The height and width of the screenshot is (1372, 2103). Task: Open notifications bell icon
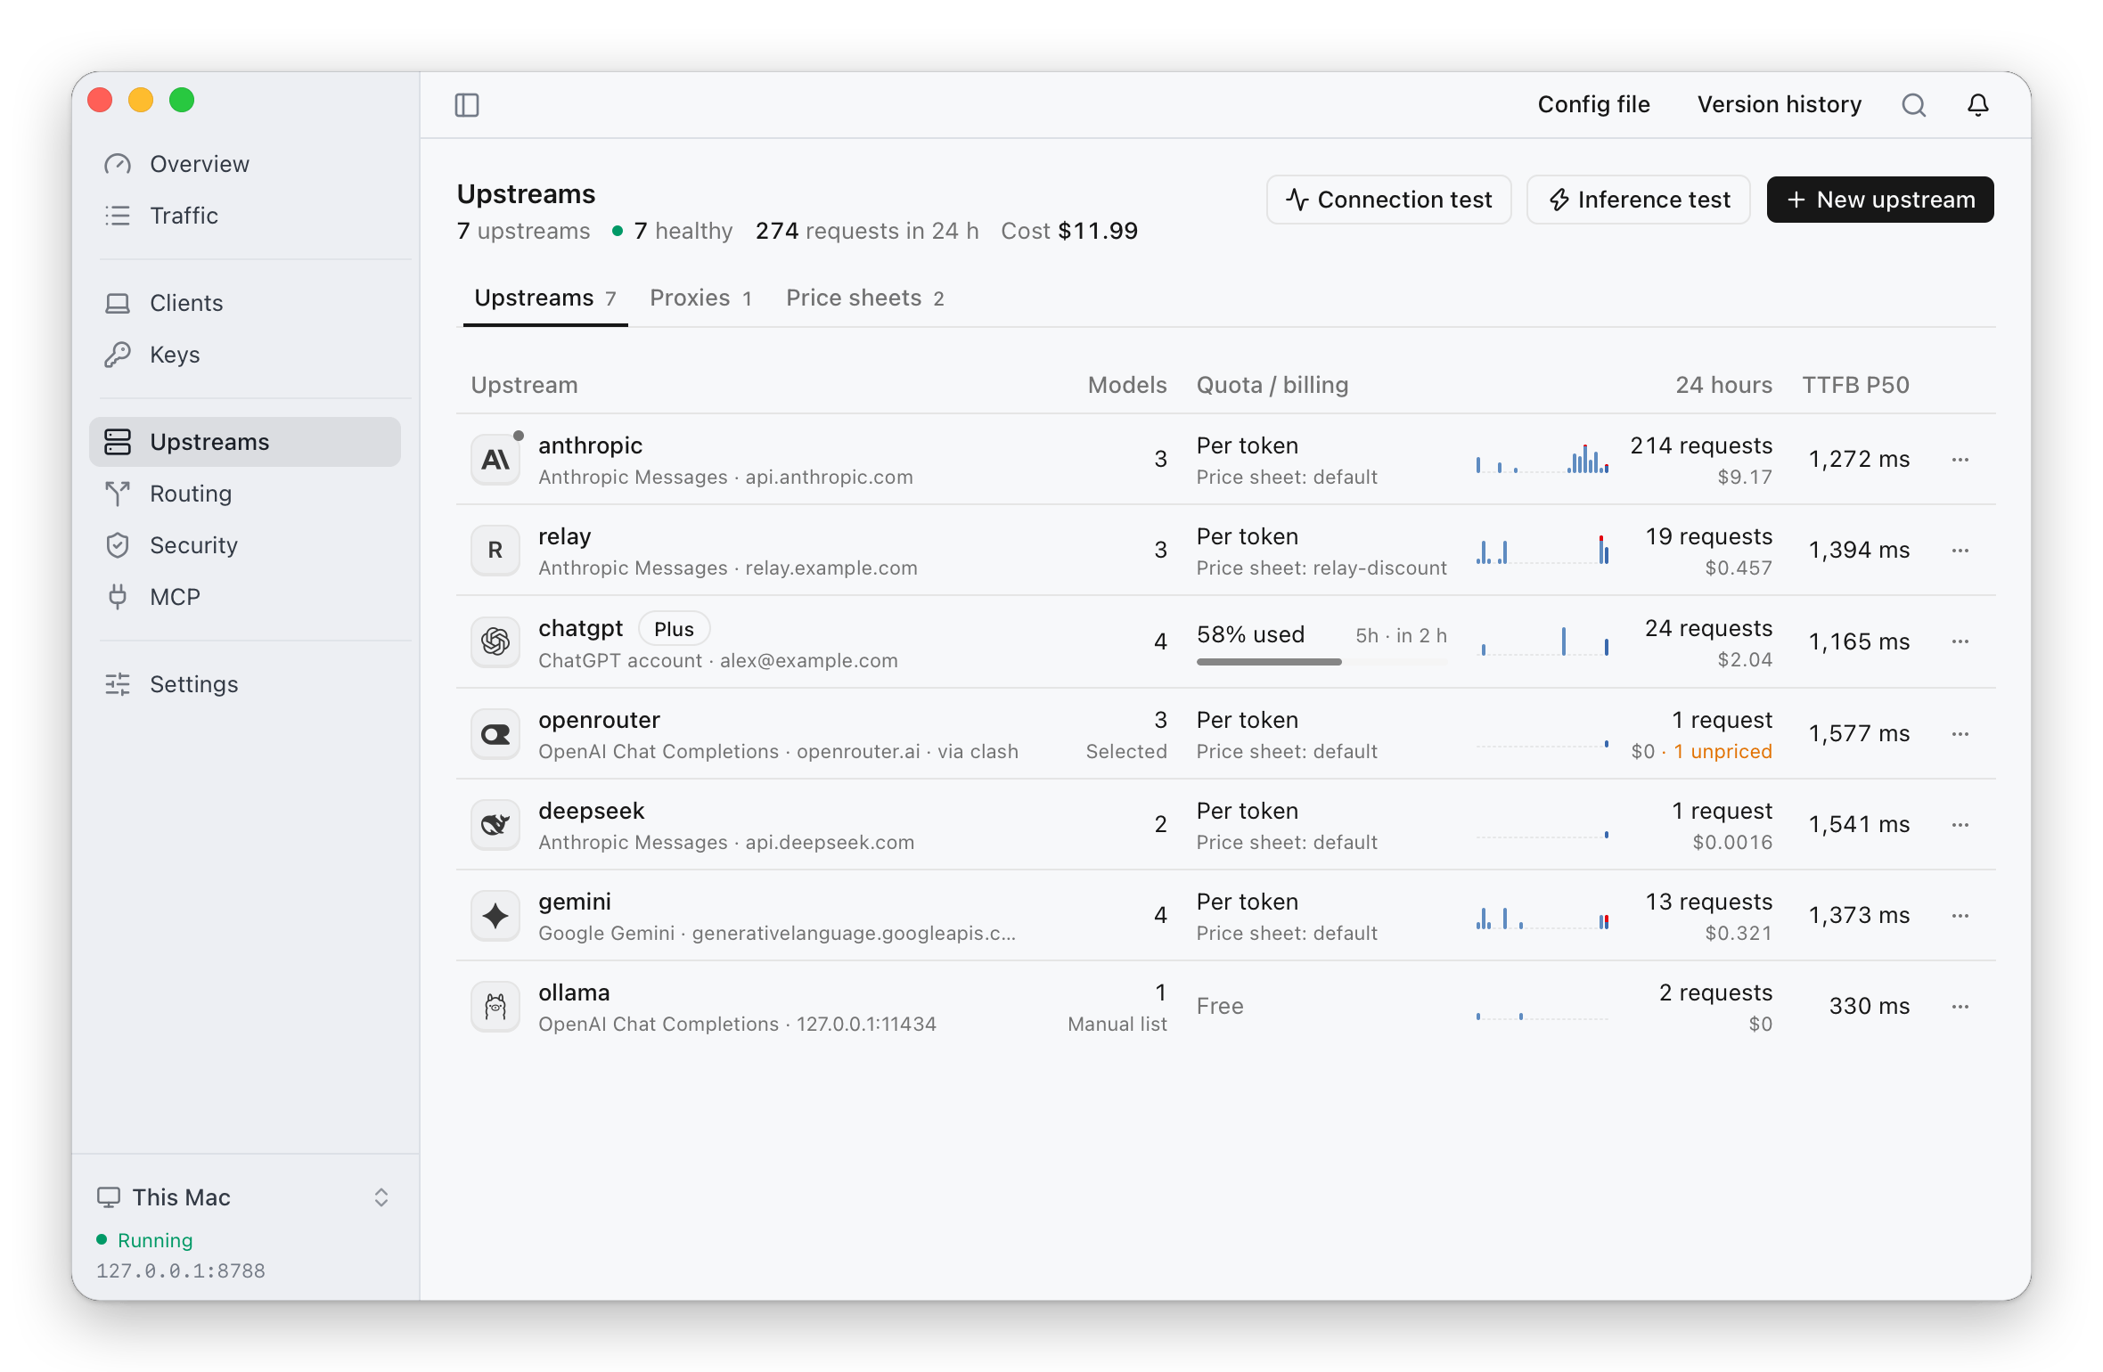(1977, 105)
